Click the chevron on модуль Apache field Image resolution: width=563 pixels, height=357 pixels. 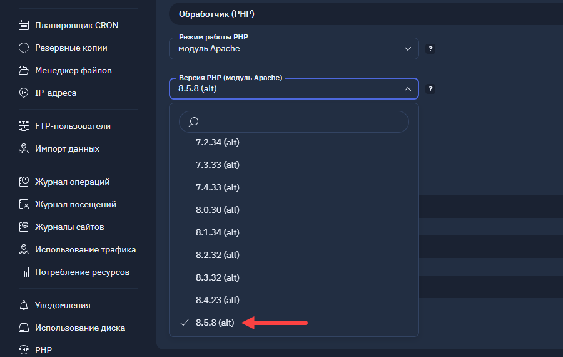pos(407,48)
